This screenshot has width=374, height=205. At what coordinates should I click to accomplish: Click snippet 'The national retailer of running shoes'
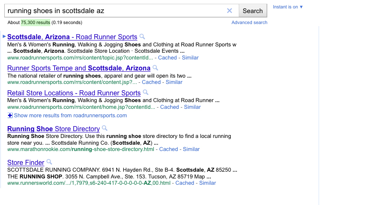pyautogui.click(x=54, y=76)
